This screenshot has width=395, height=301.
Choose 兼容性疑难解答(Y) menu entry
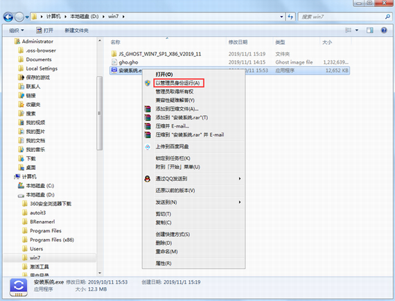click(175, 101)
